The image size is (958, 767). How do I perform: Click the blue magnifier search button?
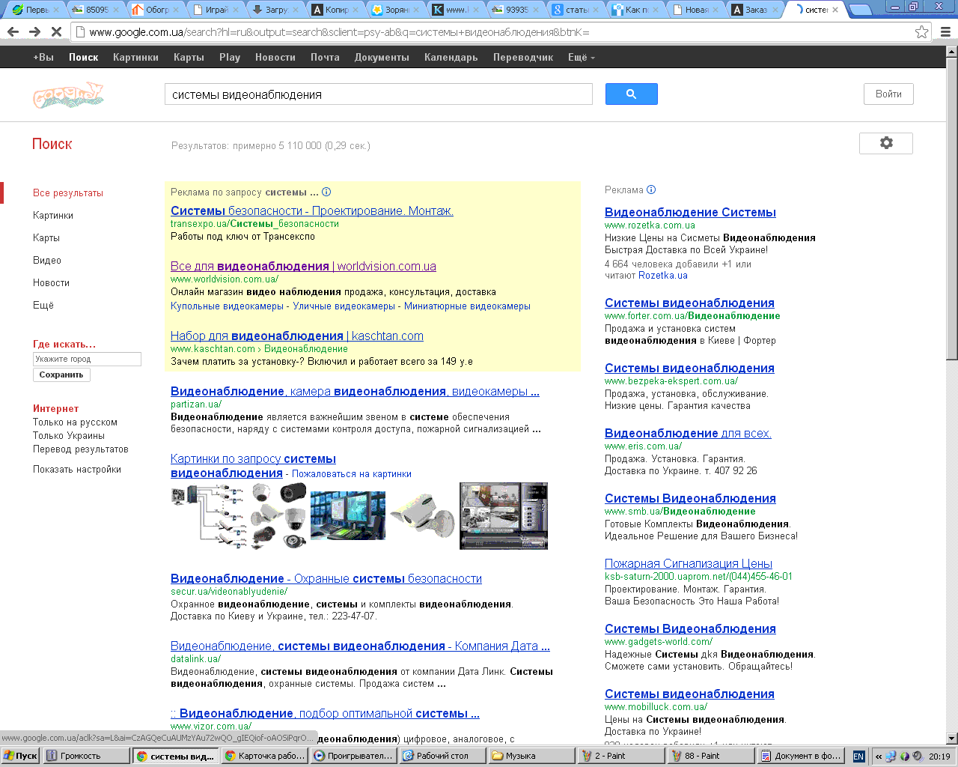pyautogui.click(x=632, y=94)
